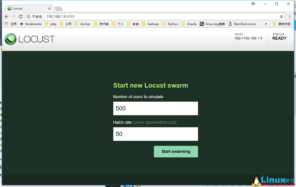Open the Chrome profile account icon
The width and height of the screenshot is (296, 187).
(253, 4)
